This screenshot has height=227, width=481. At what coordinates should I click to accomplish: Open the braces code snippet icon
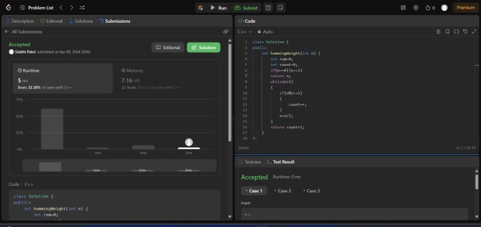tap(456, 32)
